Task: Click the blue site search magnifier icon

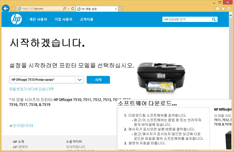Action: [x=214, y=19]
